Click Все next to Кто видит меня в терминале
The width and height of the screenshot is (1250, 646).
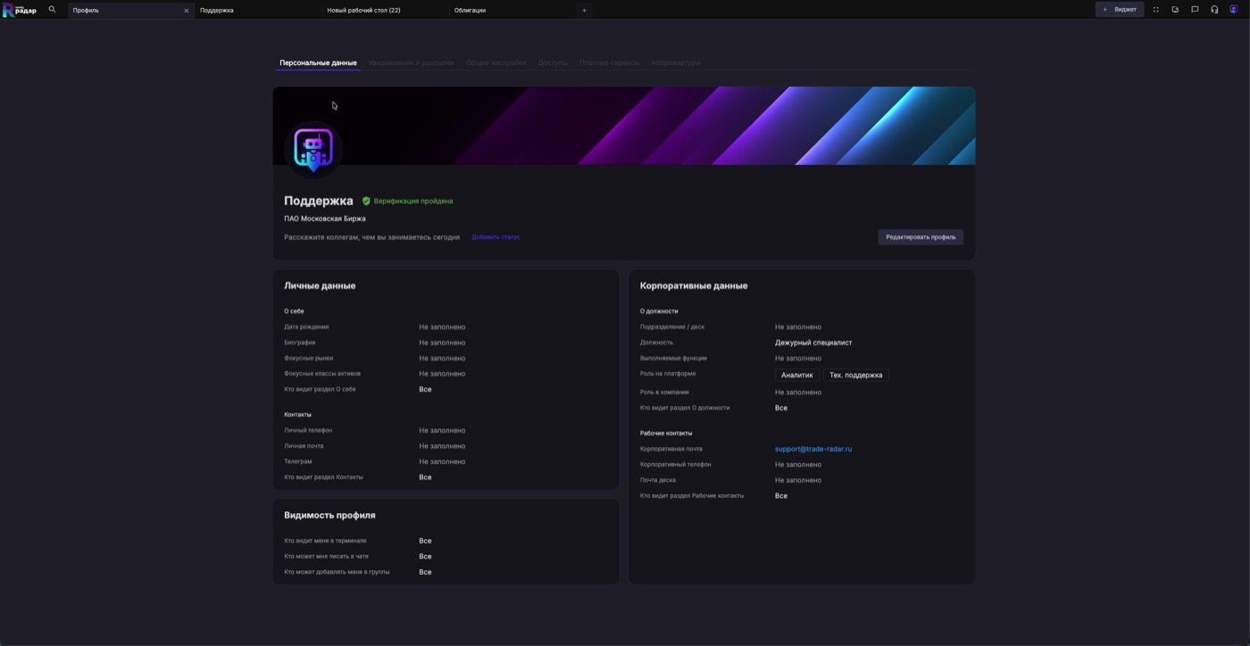[x=425, y=541]
